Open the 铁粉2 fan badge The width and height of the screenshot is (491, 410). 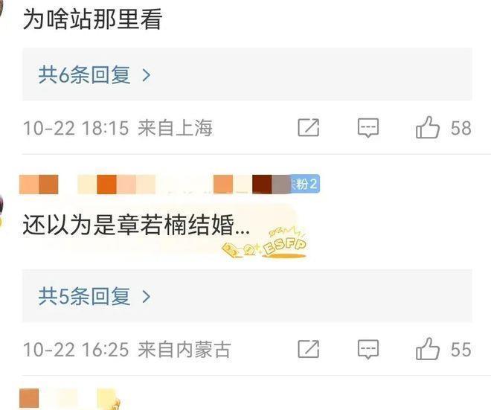[x=305, y=184]
